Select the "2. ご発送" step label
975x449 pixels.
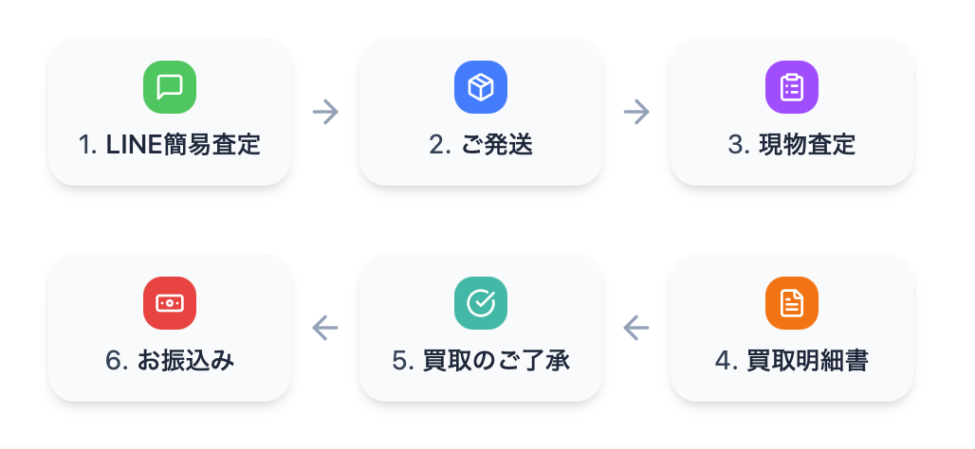[x=481, y=145]
